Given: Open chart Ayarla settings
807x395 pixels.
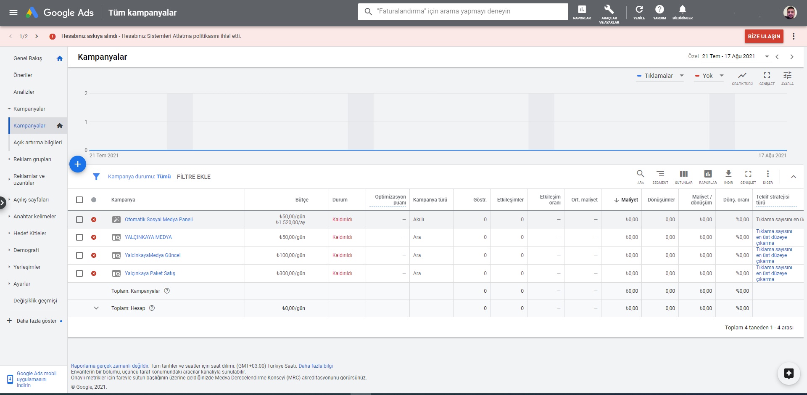Looking at the screenshot, I should coord(787,78).
